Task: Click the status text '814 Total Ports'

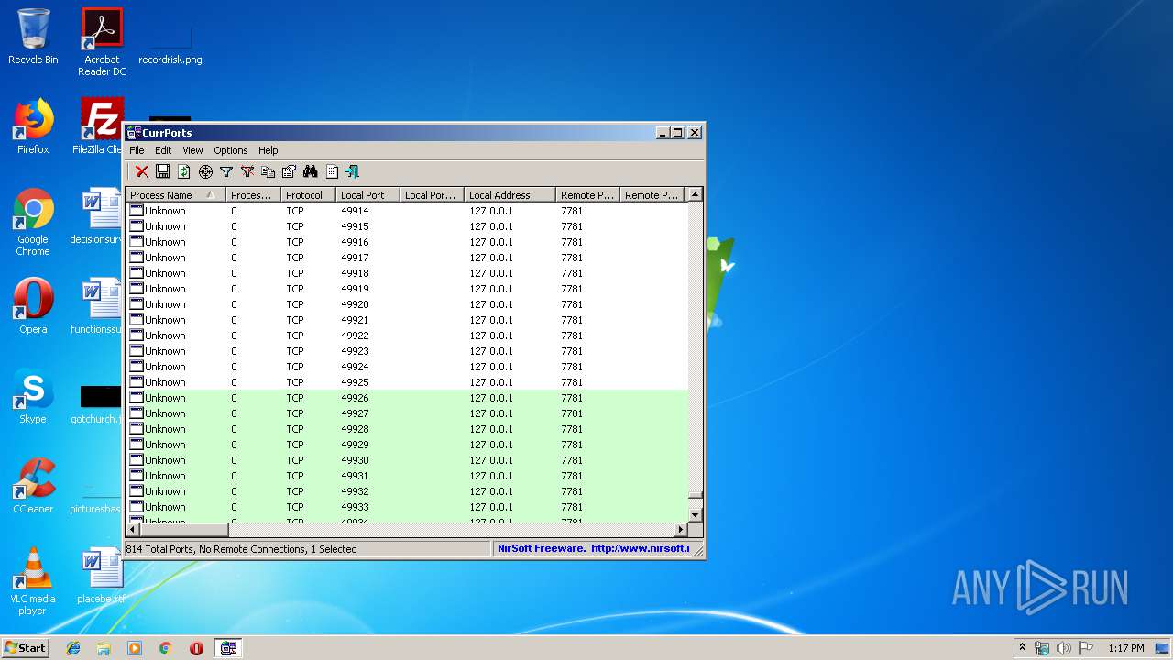Action: coord(161,549)
